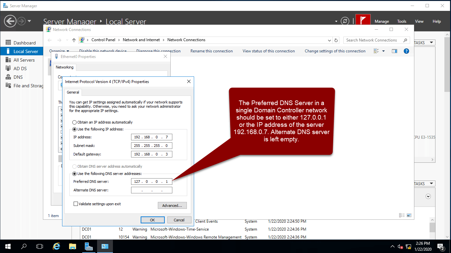Go up one level in Network Connections

click(74, 40)
